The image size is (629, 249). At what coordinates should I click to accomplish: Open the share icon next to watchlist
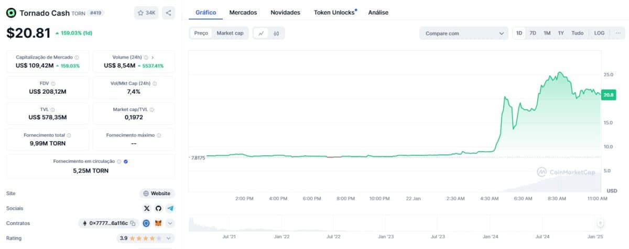(168, 13)
